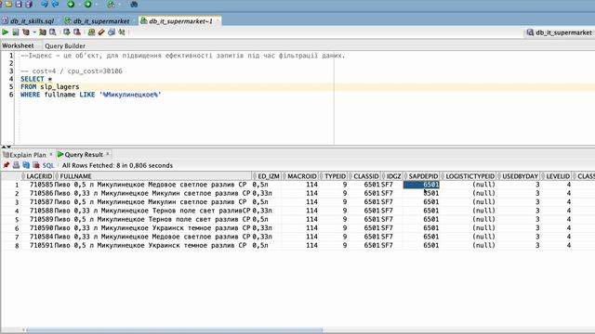Click the Autotrace icon

point(43,32)
